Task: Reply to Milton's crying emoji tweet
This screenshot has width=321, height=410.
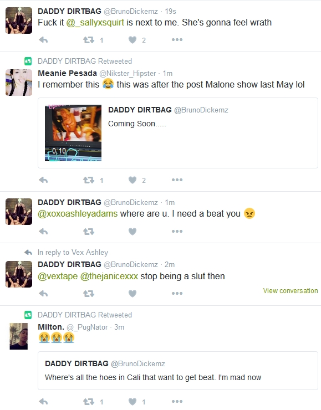Action: pos(43,402)
